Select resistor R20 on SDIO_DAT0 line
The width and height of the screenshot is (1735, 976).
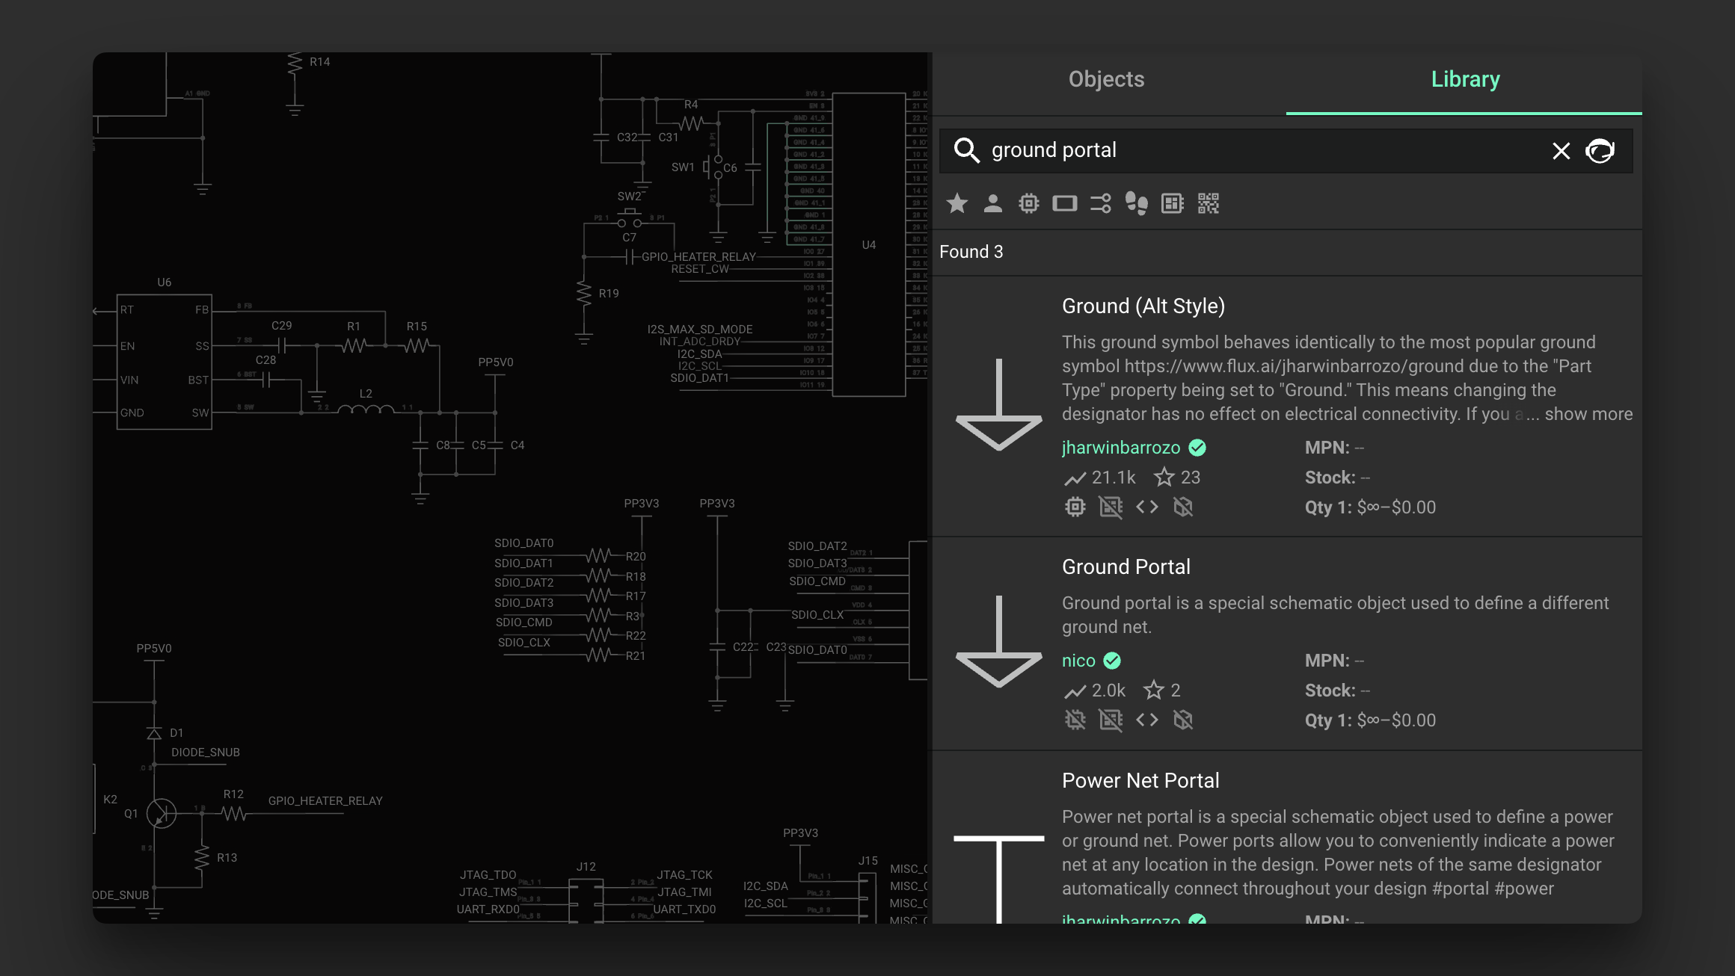tap(600, 556)
